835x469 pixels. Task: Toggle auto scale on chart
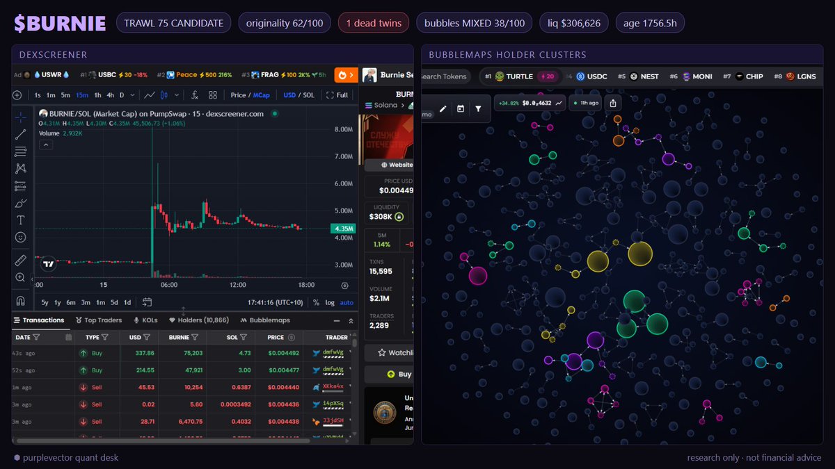tap(347, 302)
